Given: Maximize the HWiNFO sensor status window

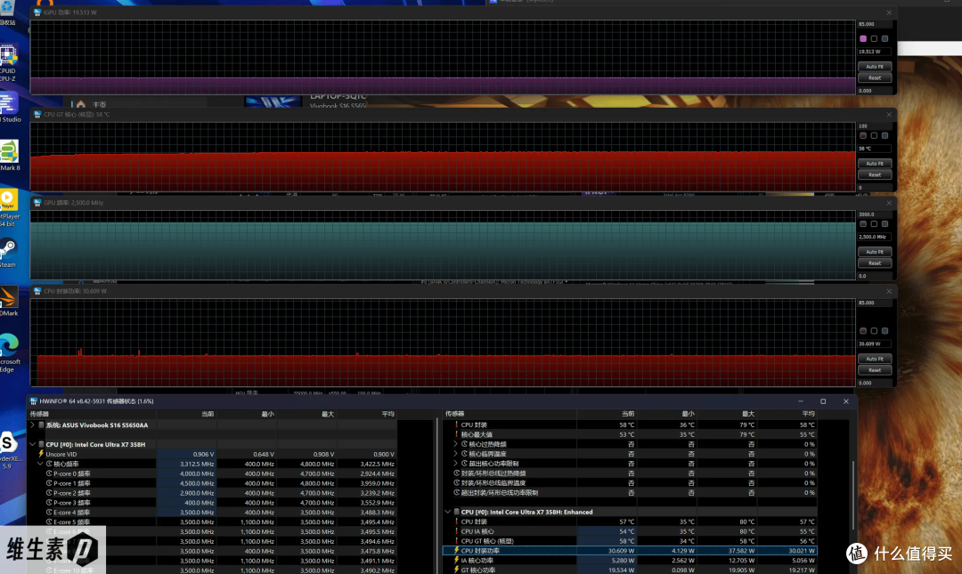Looking at the screenshot, I should click(x=823, y=401).
